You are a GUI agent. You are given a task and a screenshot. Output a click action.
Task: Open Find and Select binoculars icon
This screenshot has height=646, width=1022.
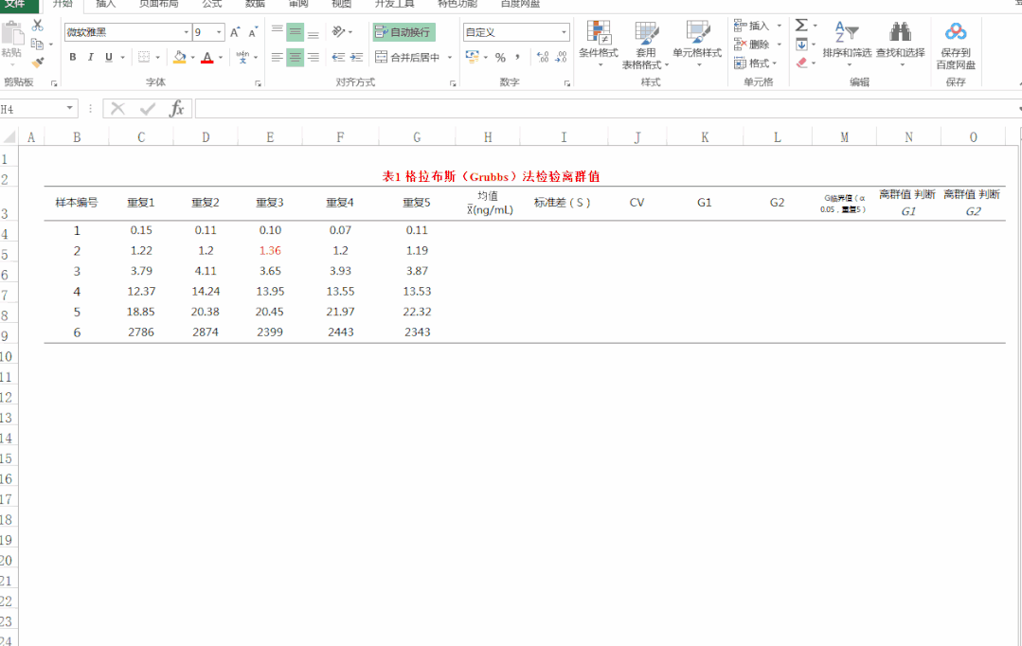tap(900, 34)
